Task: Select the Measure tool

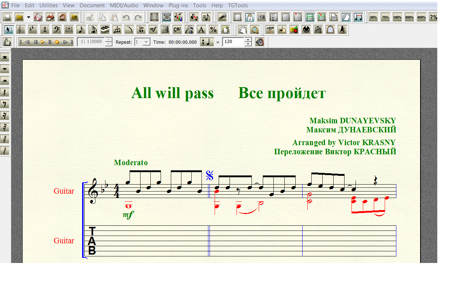Action: tap(69, 30)
